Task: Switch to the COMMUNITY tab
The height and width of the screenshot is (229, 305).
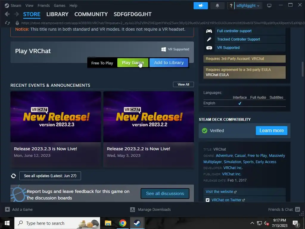Action: 91,14
